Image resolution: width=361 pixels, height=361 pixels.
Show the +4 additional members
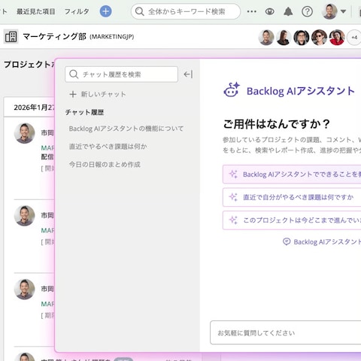point(354,38)
